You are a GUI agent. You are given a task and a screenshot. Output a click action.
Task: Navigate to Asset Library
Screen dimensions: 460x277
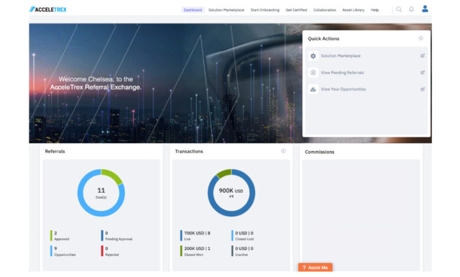(x=353, y=10)
